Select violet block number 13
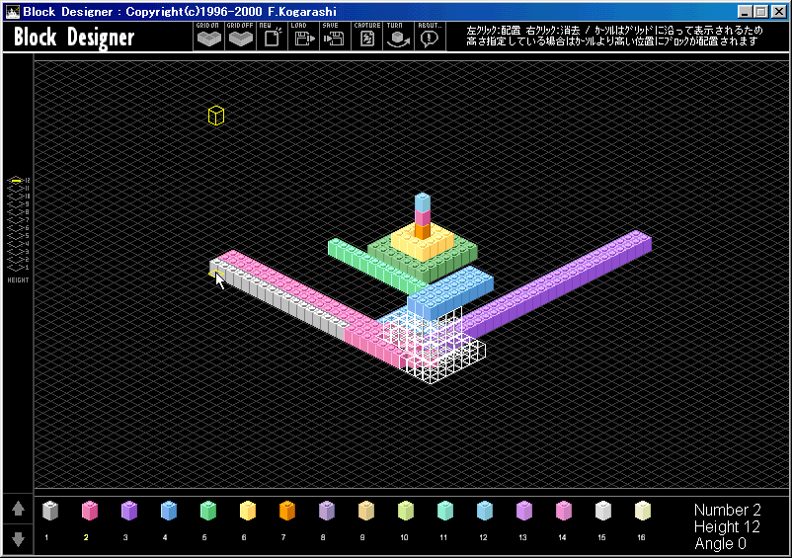The image size is (792, 558). (523, 511)
